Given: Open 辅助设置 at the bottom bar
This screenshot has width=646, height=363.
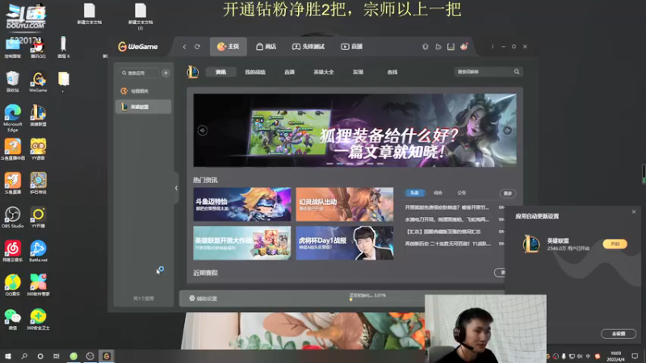Looking at the screenshot, I should pos(203,298).
